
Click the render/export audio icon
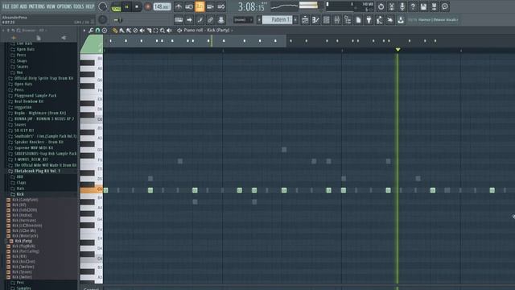(x=435, y=6)
